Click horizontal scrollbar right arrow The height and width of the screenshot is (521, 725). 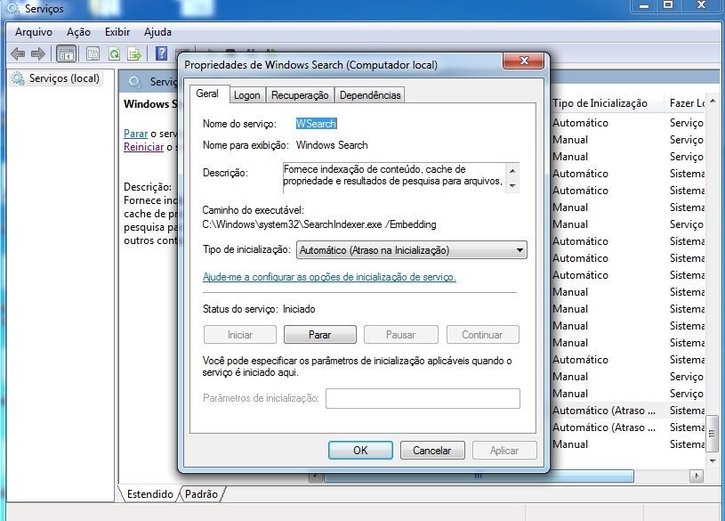tap(697, 476)
